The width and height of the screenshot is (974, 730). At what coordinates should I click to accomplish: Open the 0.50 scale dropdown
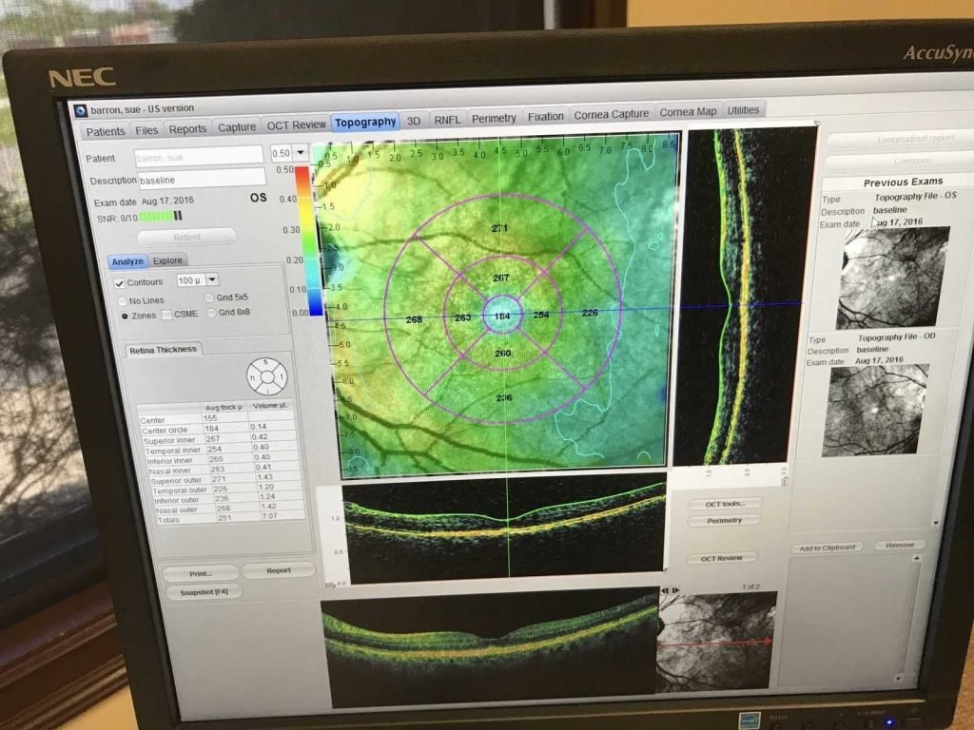click(301, 152)
